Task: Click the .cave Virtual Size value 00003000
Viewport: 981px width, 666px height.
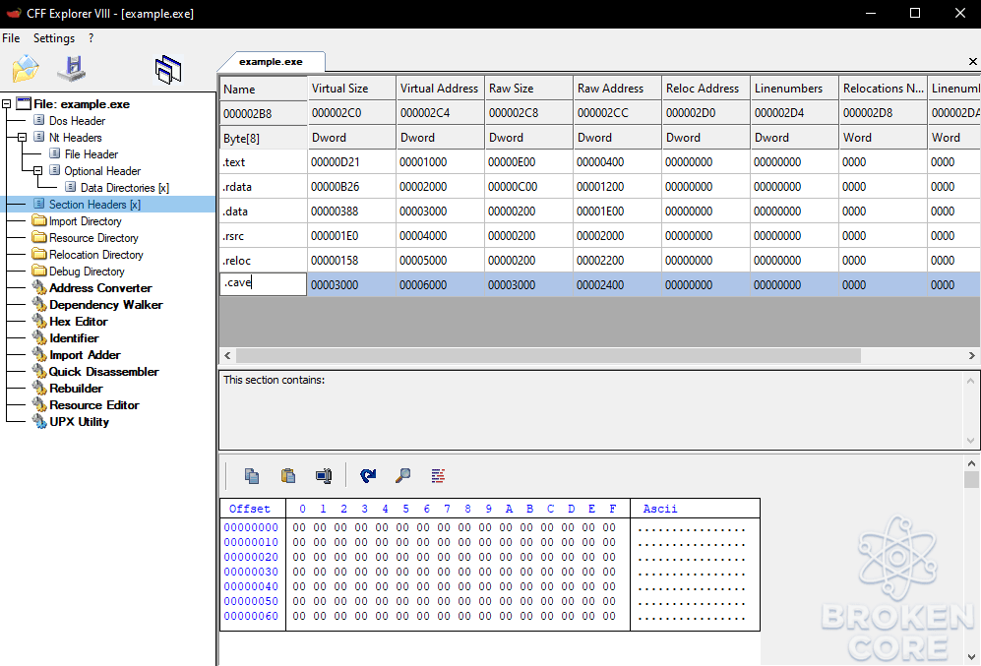Action: [335, 284]
